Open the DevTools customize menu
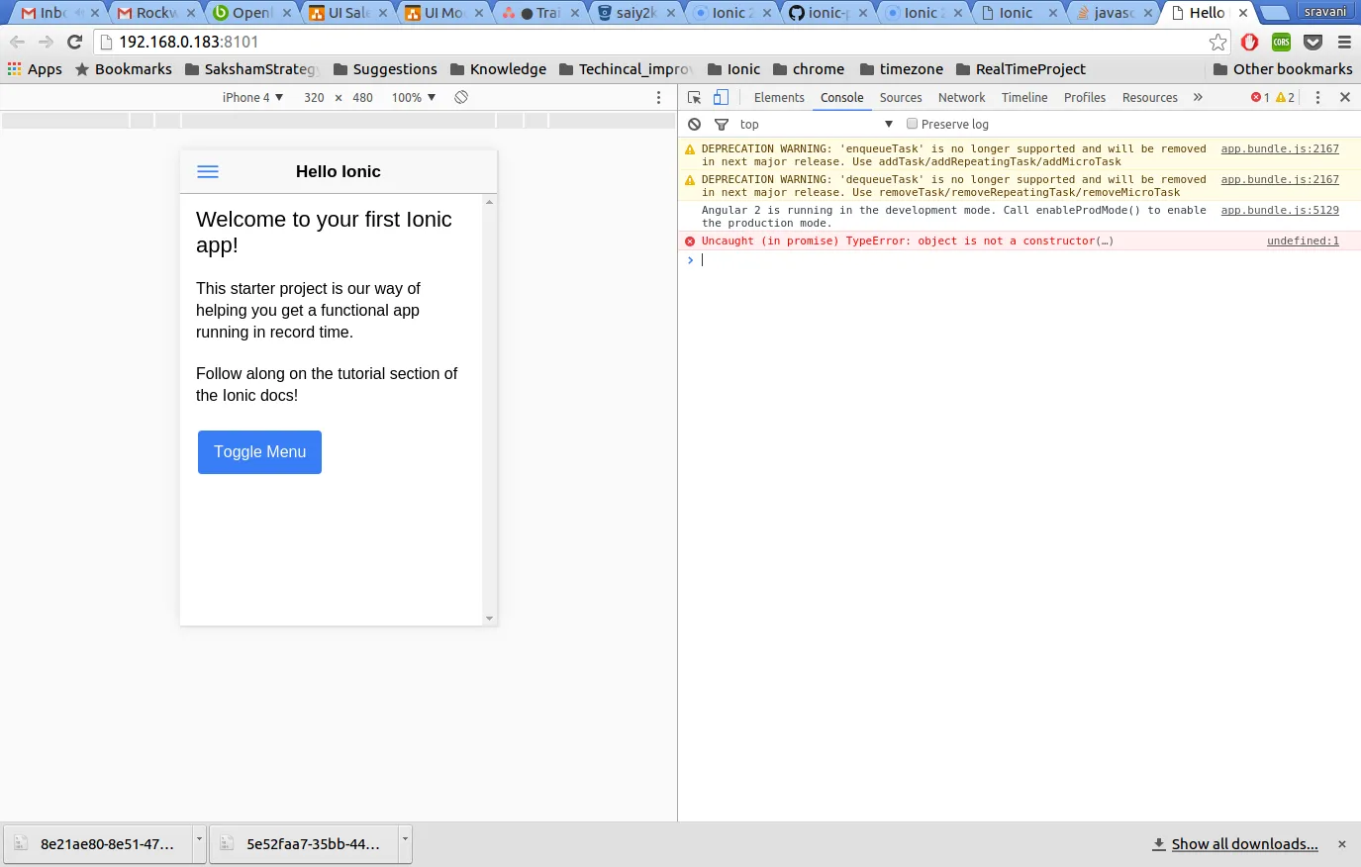Image resolution: width=1361 pixels, height=867 pixels. pyautogui.click(x=1317, y=97)
